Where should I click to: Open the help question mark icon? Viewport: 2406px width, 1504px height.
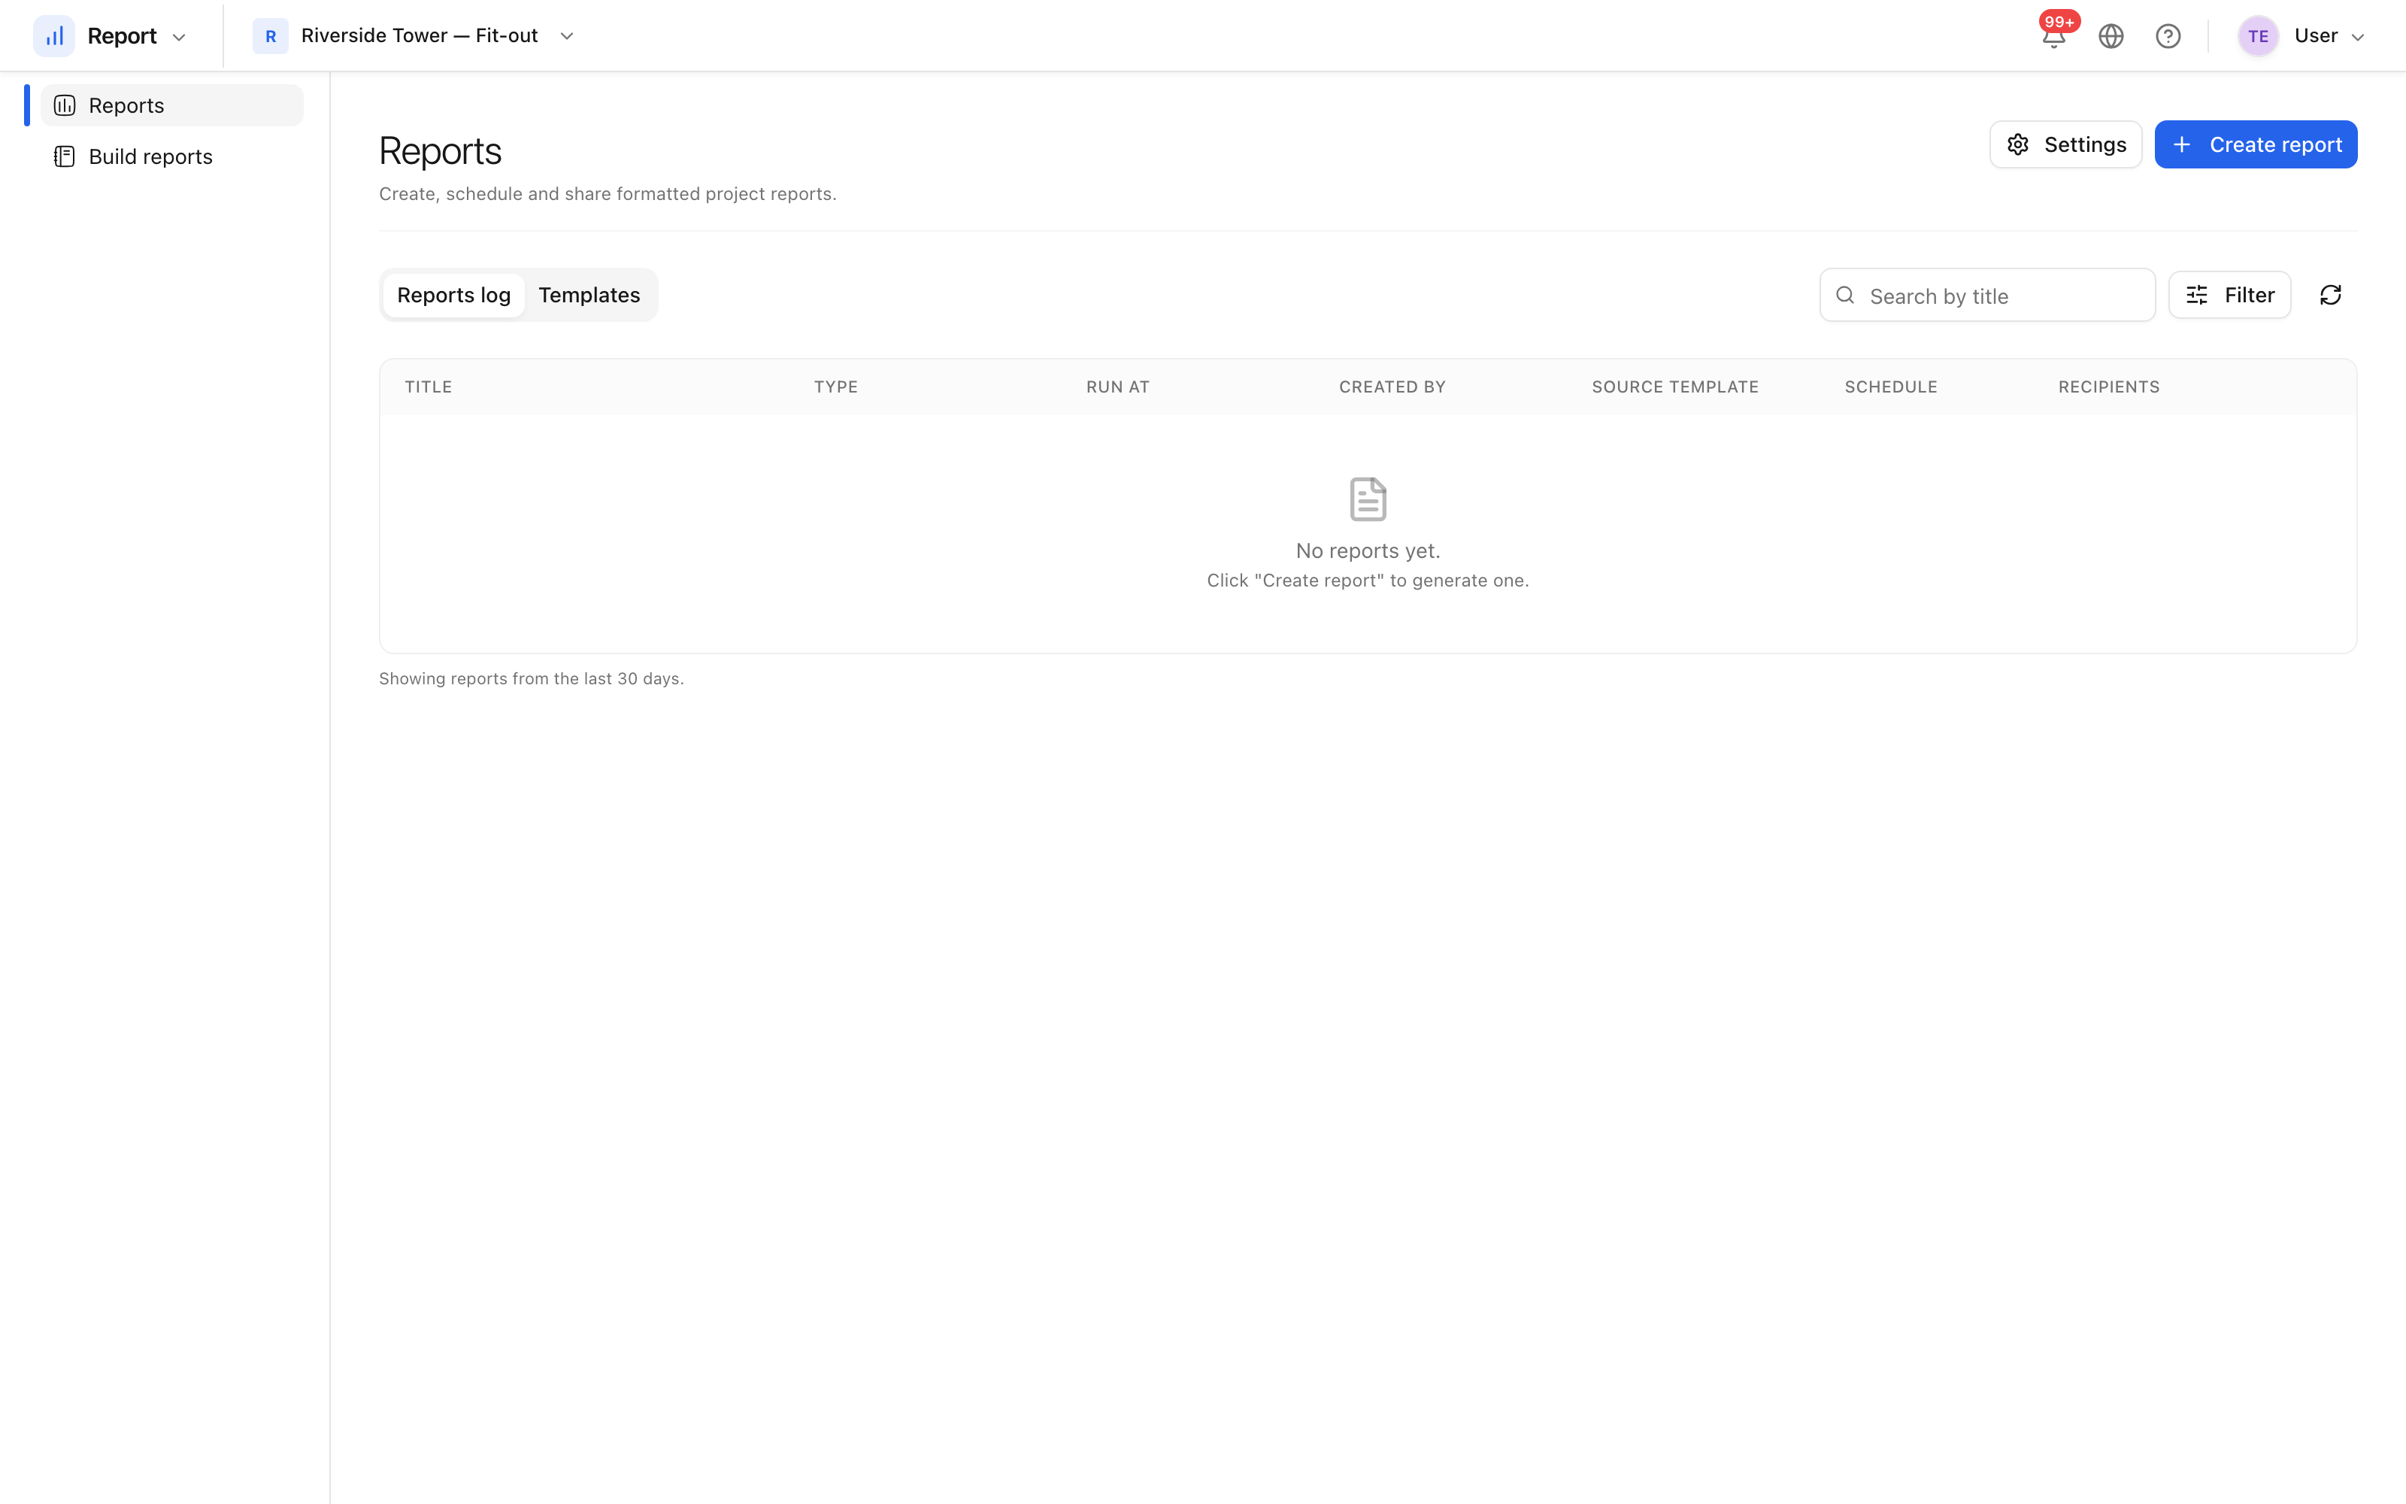click(x=2168, y=37)
